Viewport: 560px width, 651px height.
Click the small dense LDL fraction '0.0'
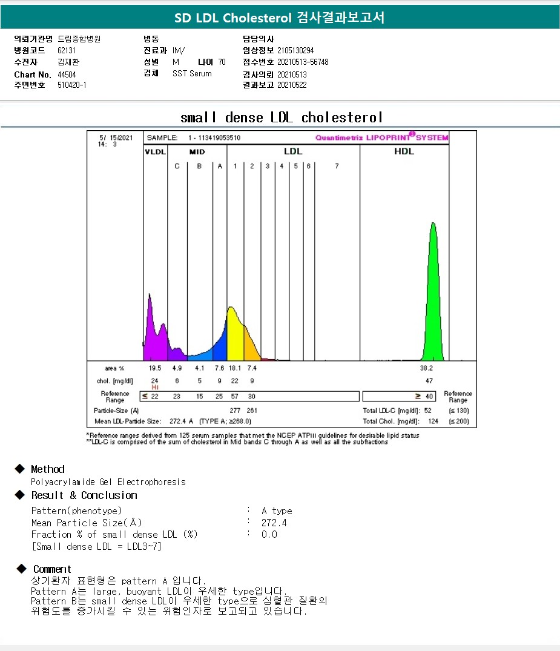coord(269,534)
